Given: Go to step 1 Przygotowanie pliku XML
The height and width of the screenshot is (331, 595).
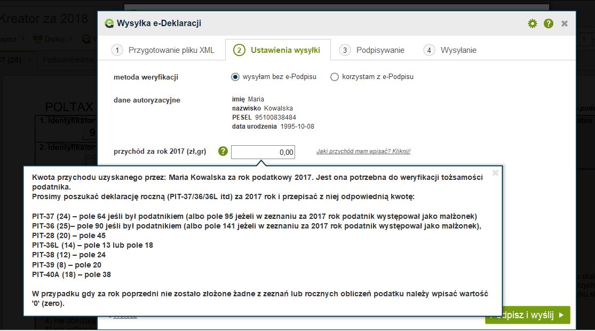Looking at the screenshot, I should pos(163,50).
